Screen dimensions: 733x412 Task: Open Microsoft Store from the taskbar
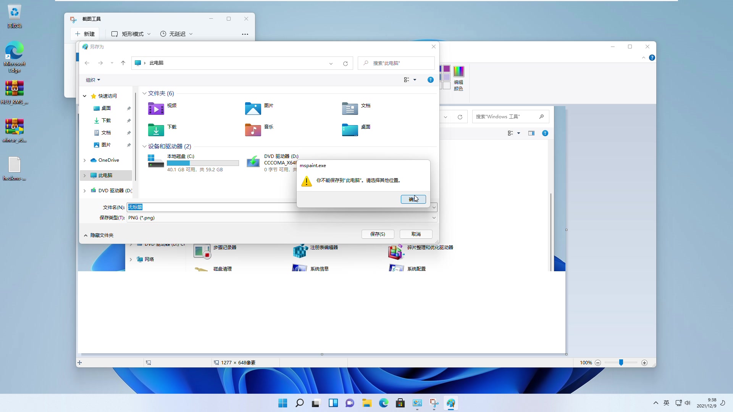(x=400, y=403)
